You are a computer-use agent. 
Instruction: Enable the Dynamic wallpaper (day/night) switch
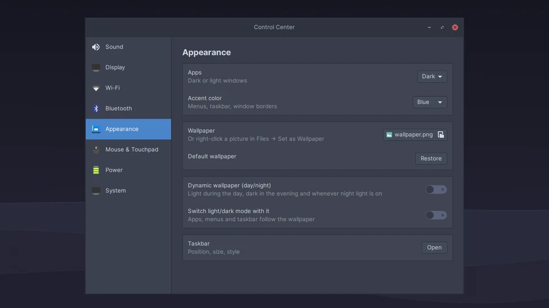pos(436,189)
